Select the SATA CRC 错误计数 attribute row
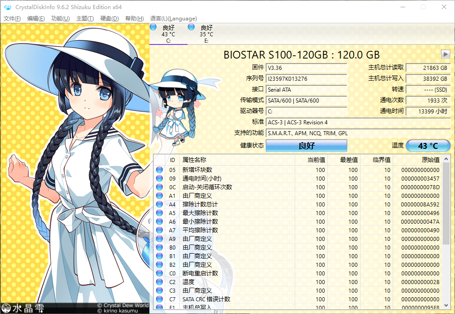 (x=298, y=299)
